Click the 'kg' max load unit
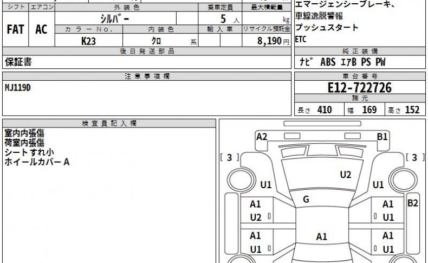Screen dimensions: 428x263 286,20
